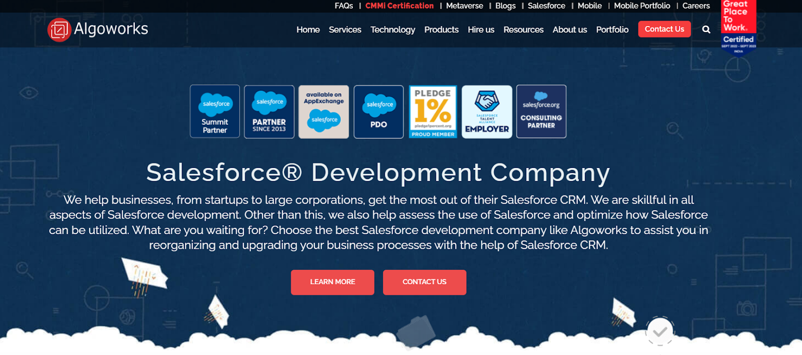Click the Algoworks logo icon
The image size is (802, 355).
coord(59,30)
